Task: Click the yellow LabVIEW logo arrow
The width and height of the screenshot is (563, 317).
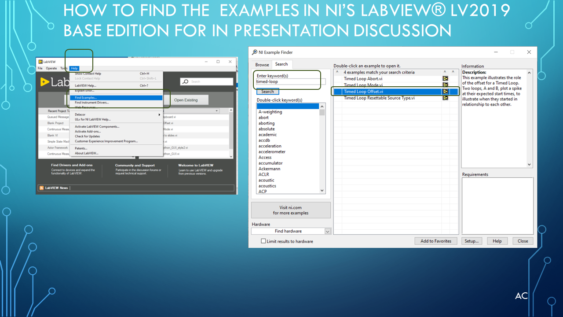Action: click(x=44, y=82)
